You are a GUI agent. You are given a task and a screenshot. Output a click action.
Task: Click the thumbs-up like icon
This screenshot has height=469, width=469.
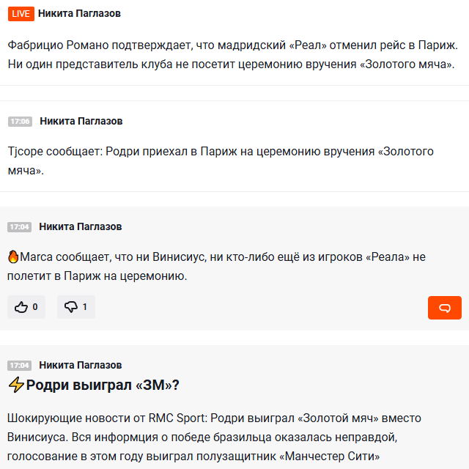point(21,307)
